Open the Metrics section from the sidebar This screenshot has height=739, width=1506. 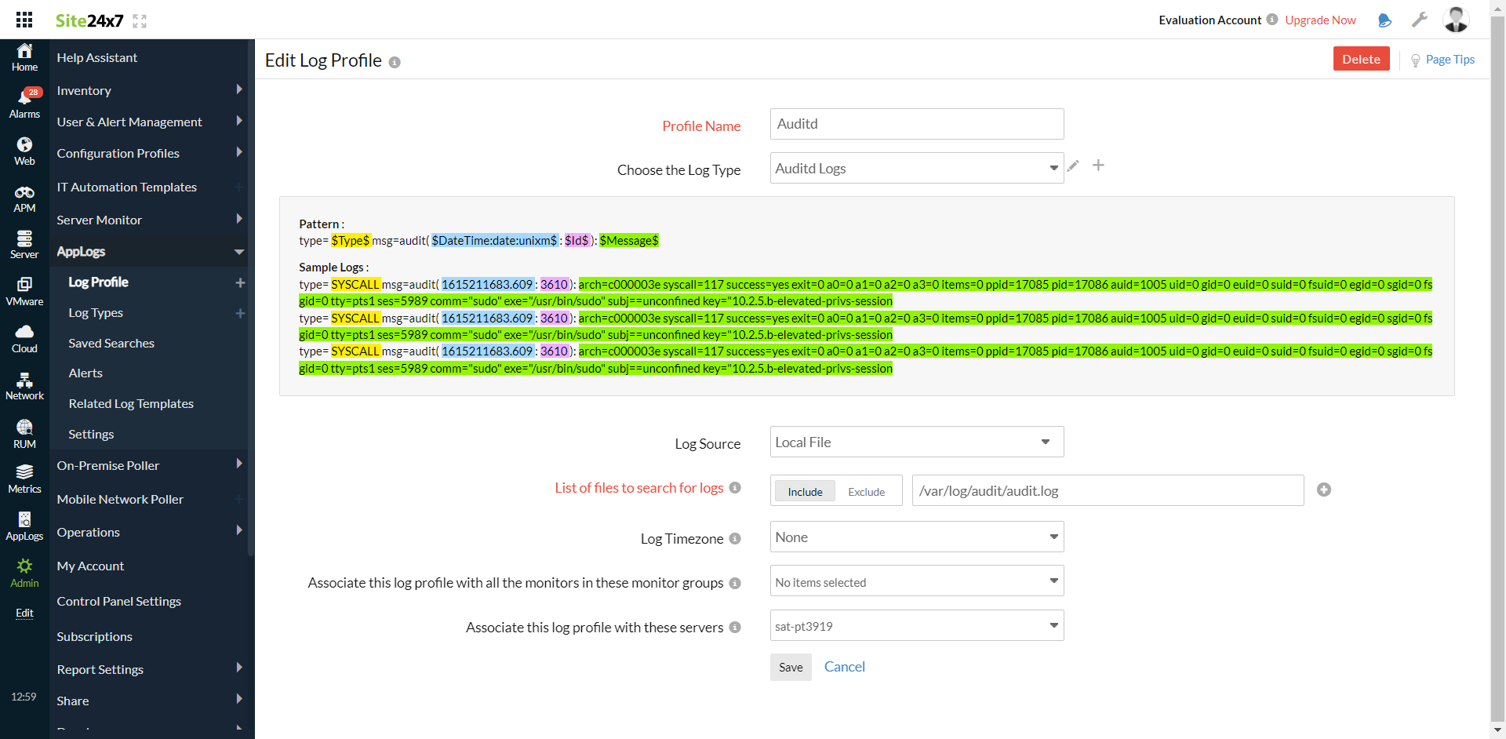[x=24, y=477]
